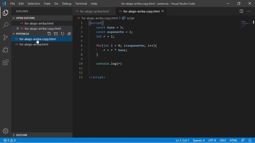The height and width of the screenshot is (143, 255).
Task: Place cursor on 'const exponente = 2;' line
Action: [x=114, y=32]
